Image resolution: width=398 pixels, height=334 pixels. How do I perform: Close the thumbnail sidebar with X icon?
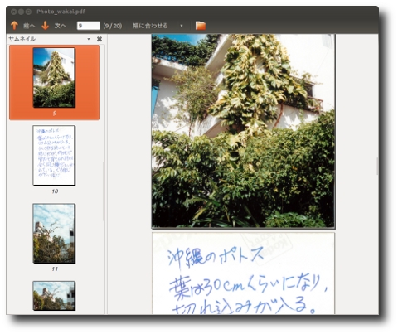[99, 39]
